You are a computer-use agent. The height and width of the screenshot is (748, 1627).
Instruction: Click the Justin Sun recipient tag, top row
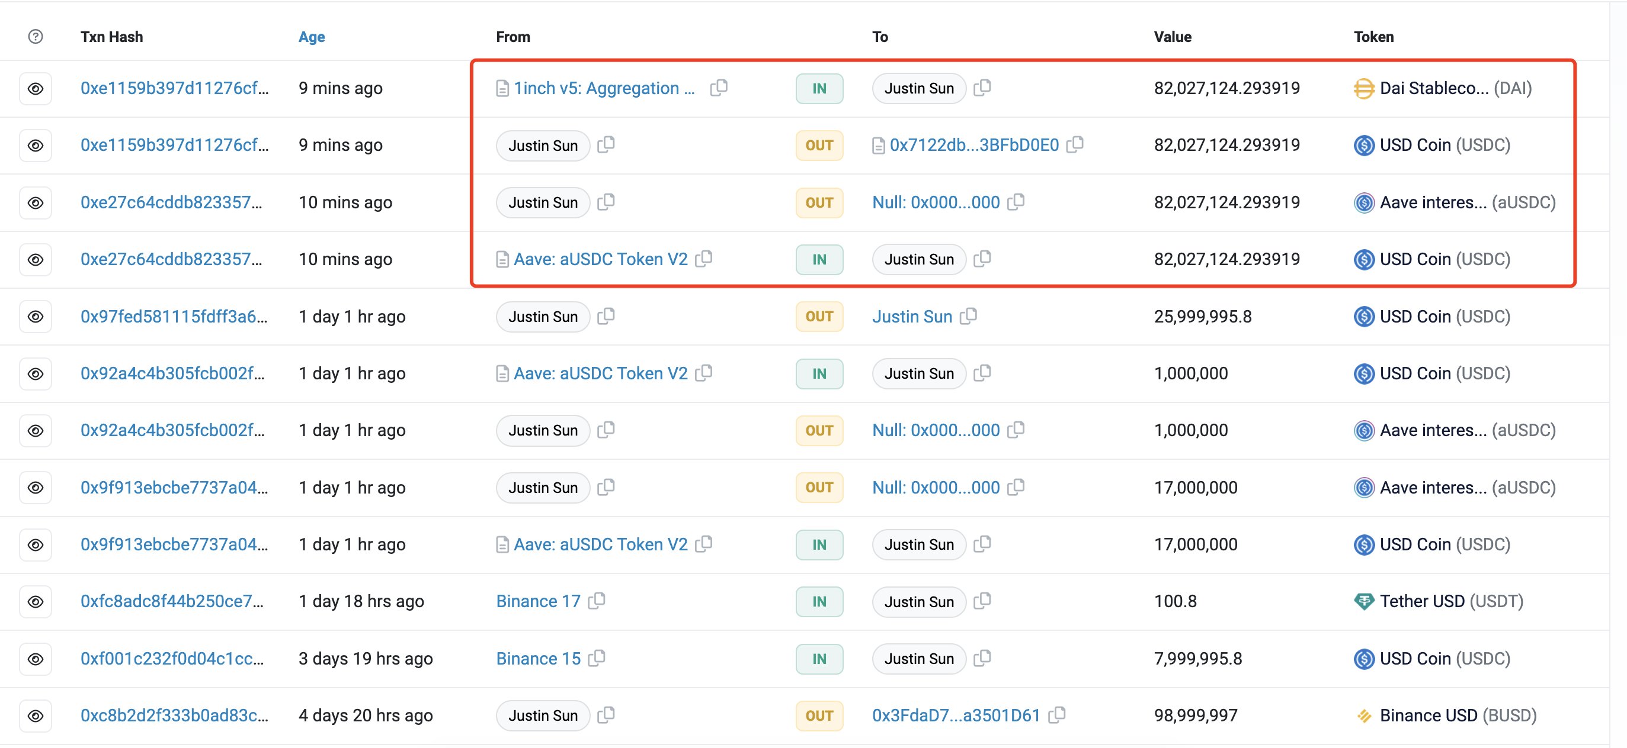(918, 88)
